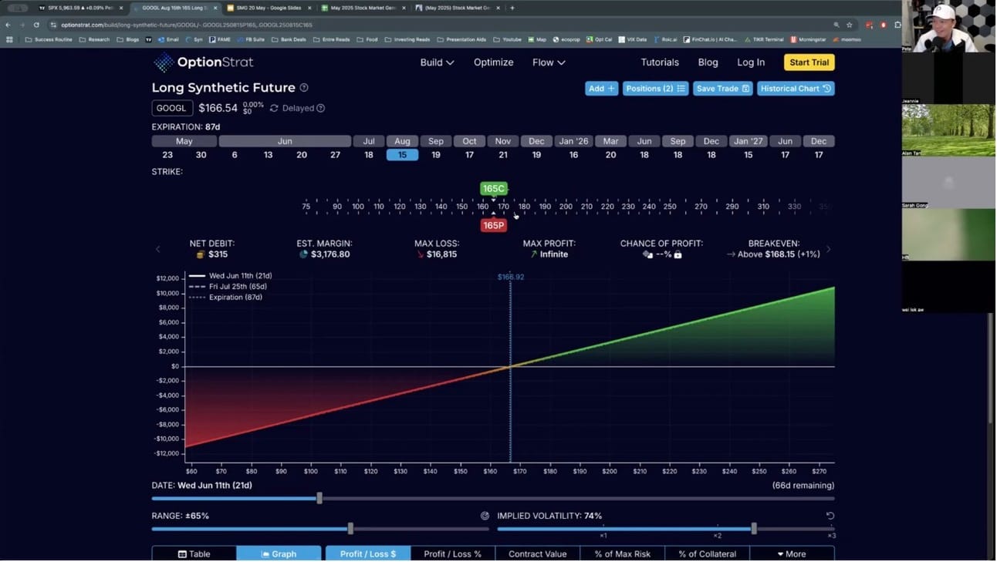Open the browser zoom/search icon in the address bar

(836, 25)
